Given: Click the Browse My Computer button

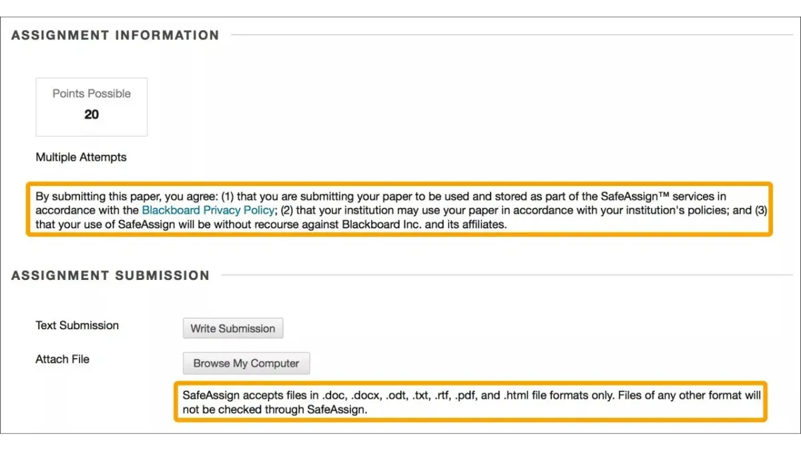Looking at the screenshot, I should tap(246, 363).
